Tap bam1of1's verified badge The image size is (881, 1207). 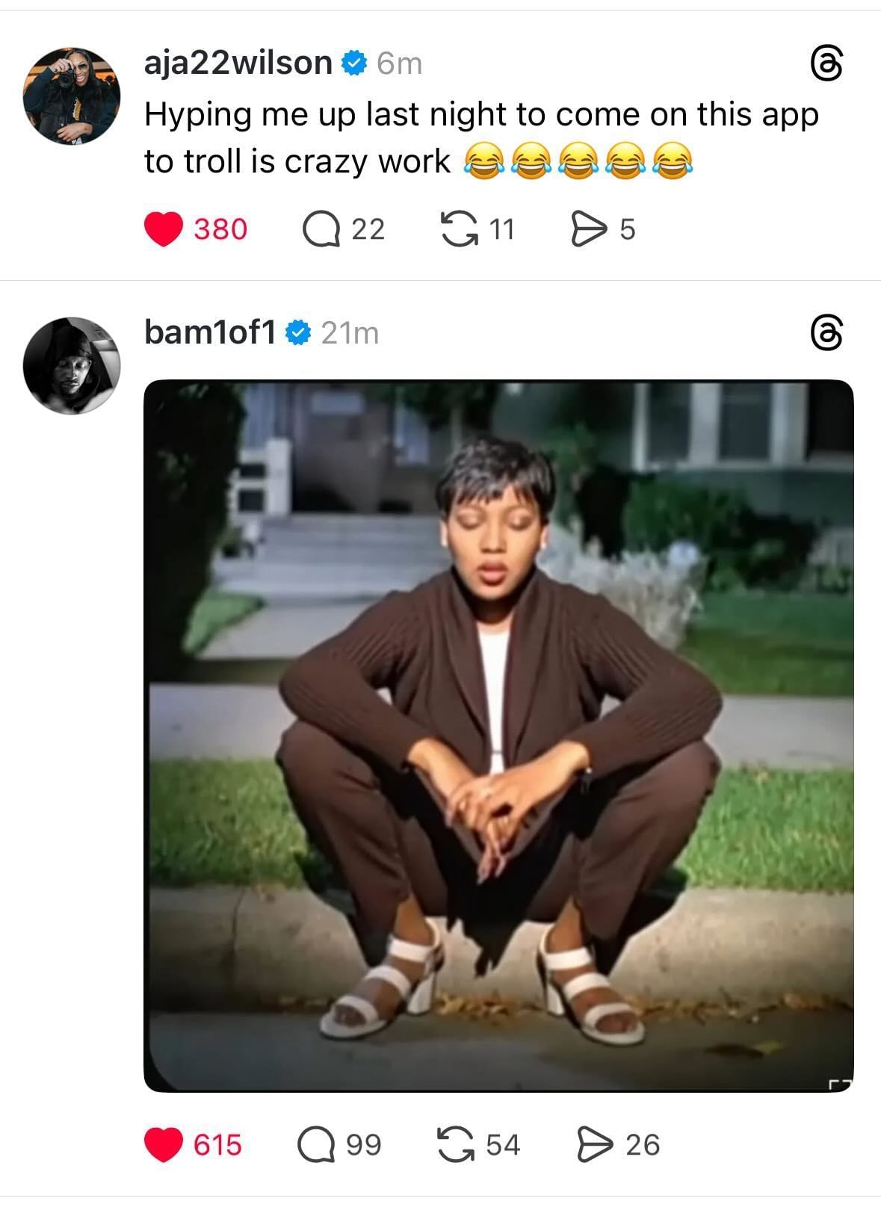[299, 333]
